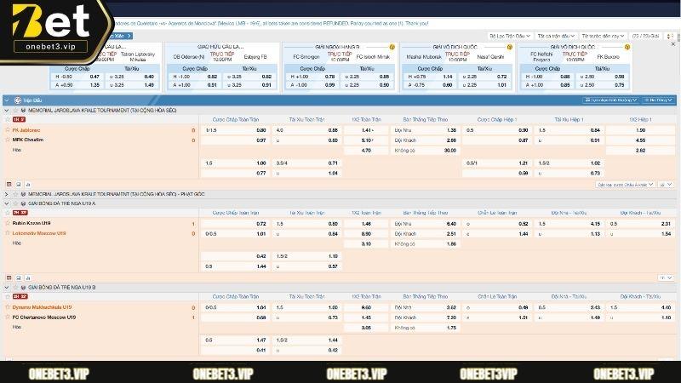
Task: Favorite FK Jablonec with its star
Action: pyautogui.click(x=8, y=130)
